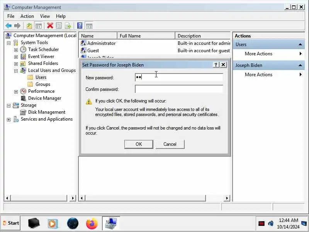The image size is (309, 232).
Task: Click the Groups folder icon in tree
Action: [30, 84]
